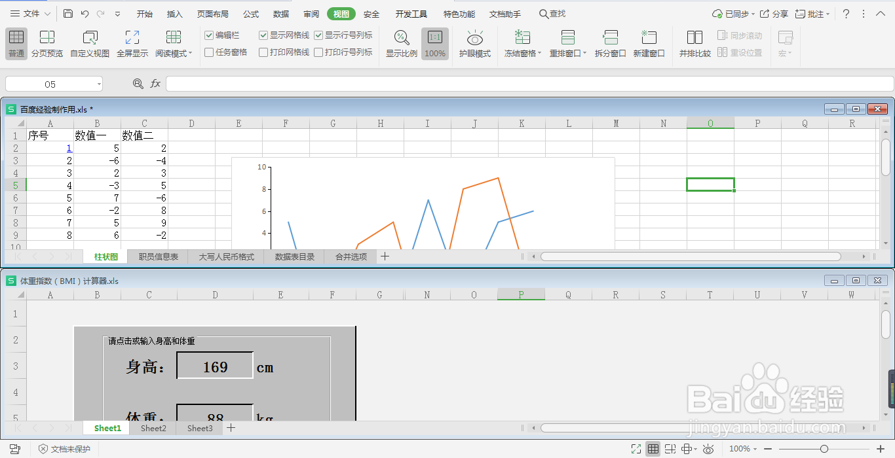Viewport: 895px width, 458px height.
Task: Open the Help question mark icon
Action: [846, 14]
